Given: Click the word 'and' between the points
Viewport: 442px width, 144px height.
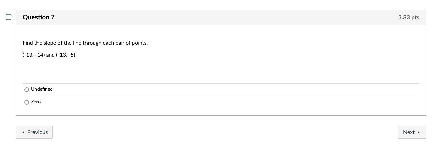Looking at the screenshot, I should [50, 55].
